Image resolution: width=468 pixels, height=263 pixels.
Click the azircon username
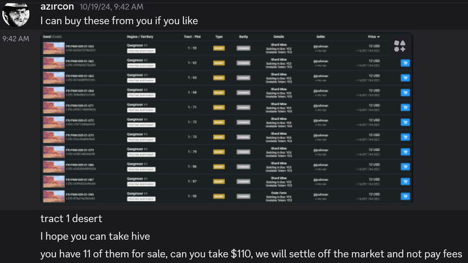click(x=57, y=7)
